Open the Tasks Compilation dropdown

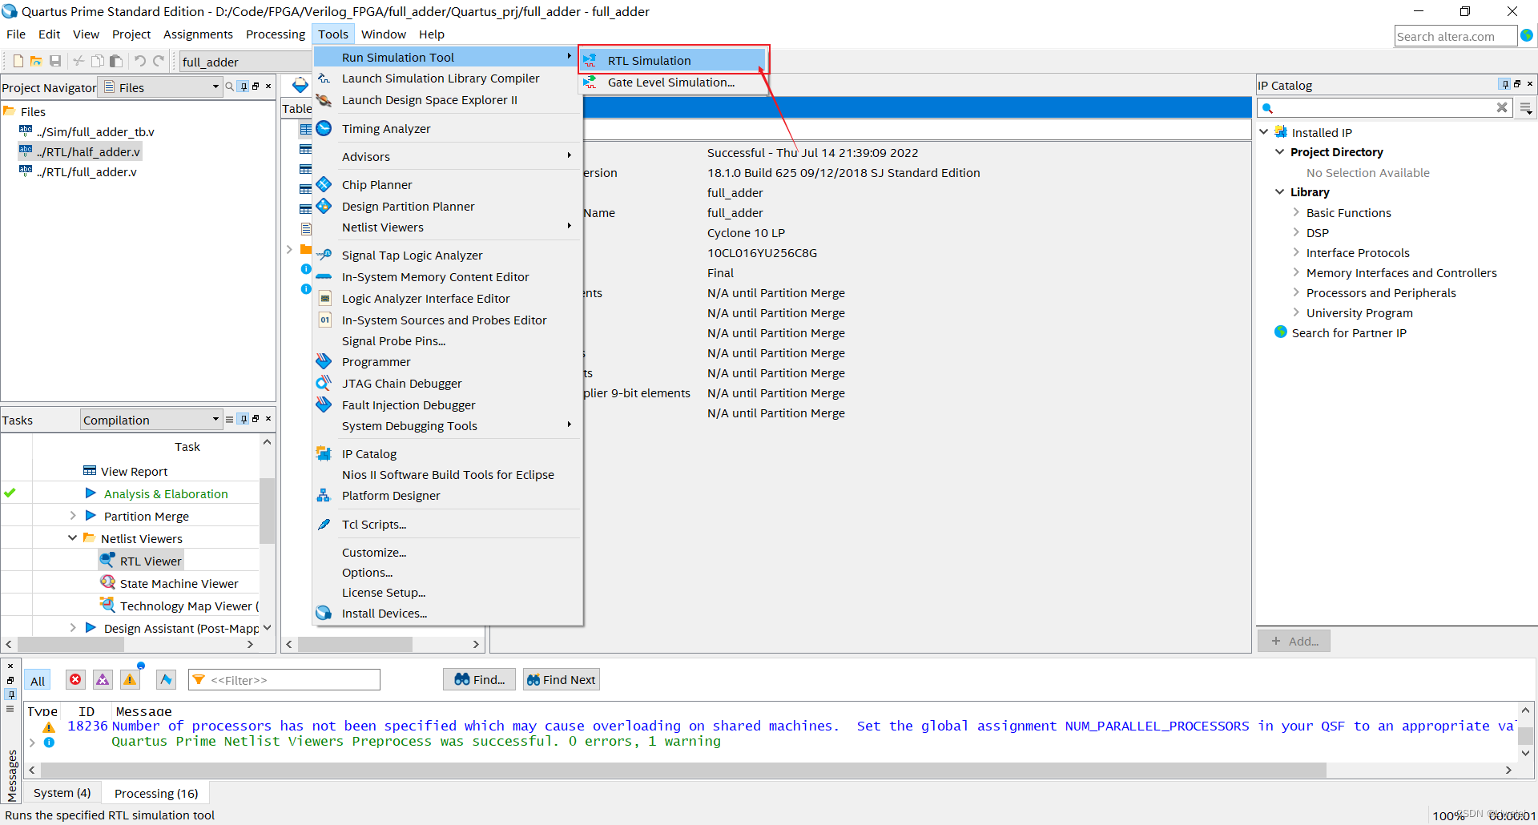pos(151,420)
